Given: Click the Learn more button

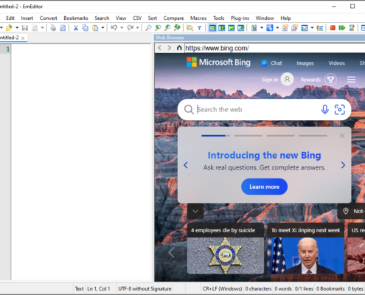Looking at the screenshot, I should tap(264, 187).
